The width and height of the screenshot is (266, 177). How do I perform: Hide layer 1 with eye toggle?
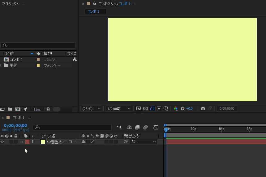pos(2,142)
